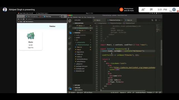Open index.css in the file tree
Screen dimensions: 179x100
point(80,54)
